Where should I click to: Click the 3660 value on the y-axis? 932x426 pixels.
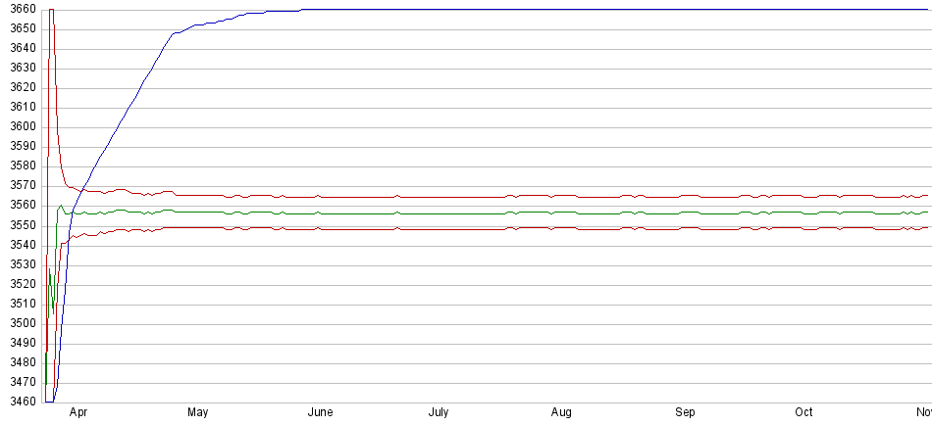coord(20,10)
